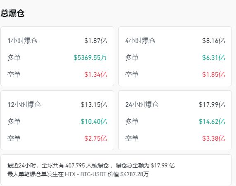
Task: Select the 4小时爆仓 card title
Action: coord(140,41)
